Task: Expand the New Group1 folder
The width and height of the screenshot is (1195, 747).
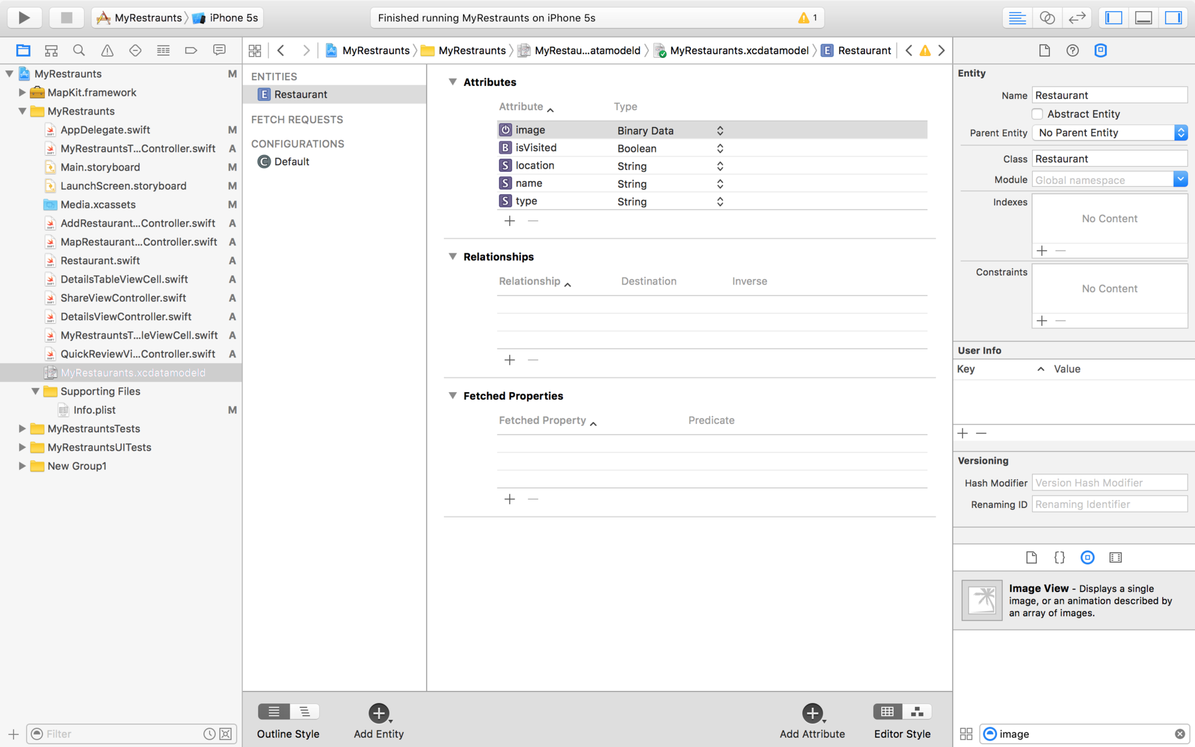Action: [22, 466]
